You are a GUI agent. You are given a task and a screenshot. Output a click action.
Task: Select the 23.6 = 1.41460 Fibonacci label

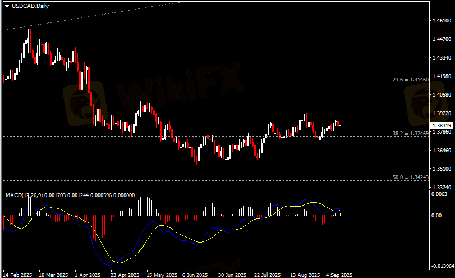(410, 80)
